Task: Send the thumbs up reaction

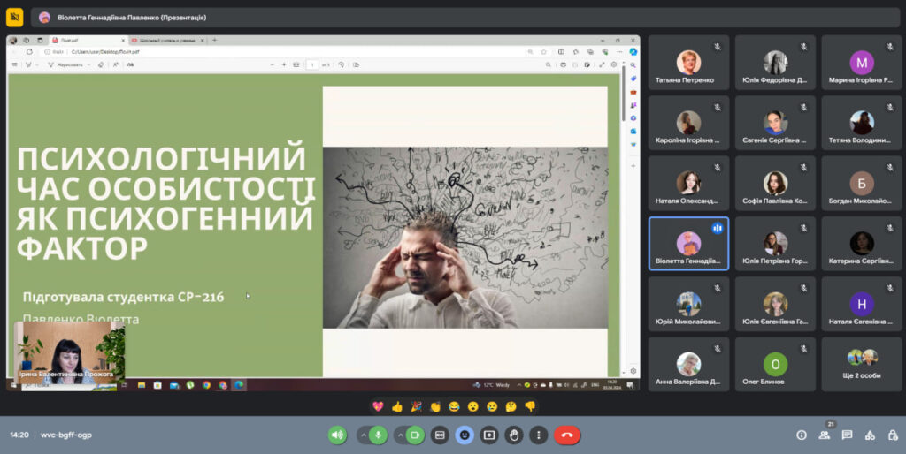Action: tap(396, 406)
